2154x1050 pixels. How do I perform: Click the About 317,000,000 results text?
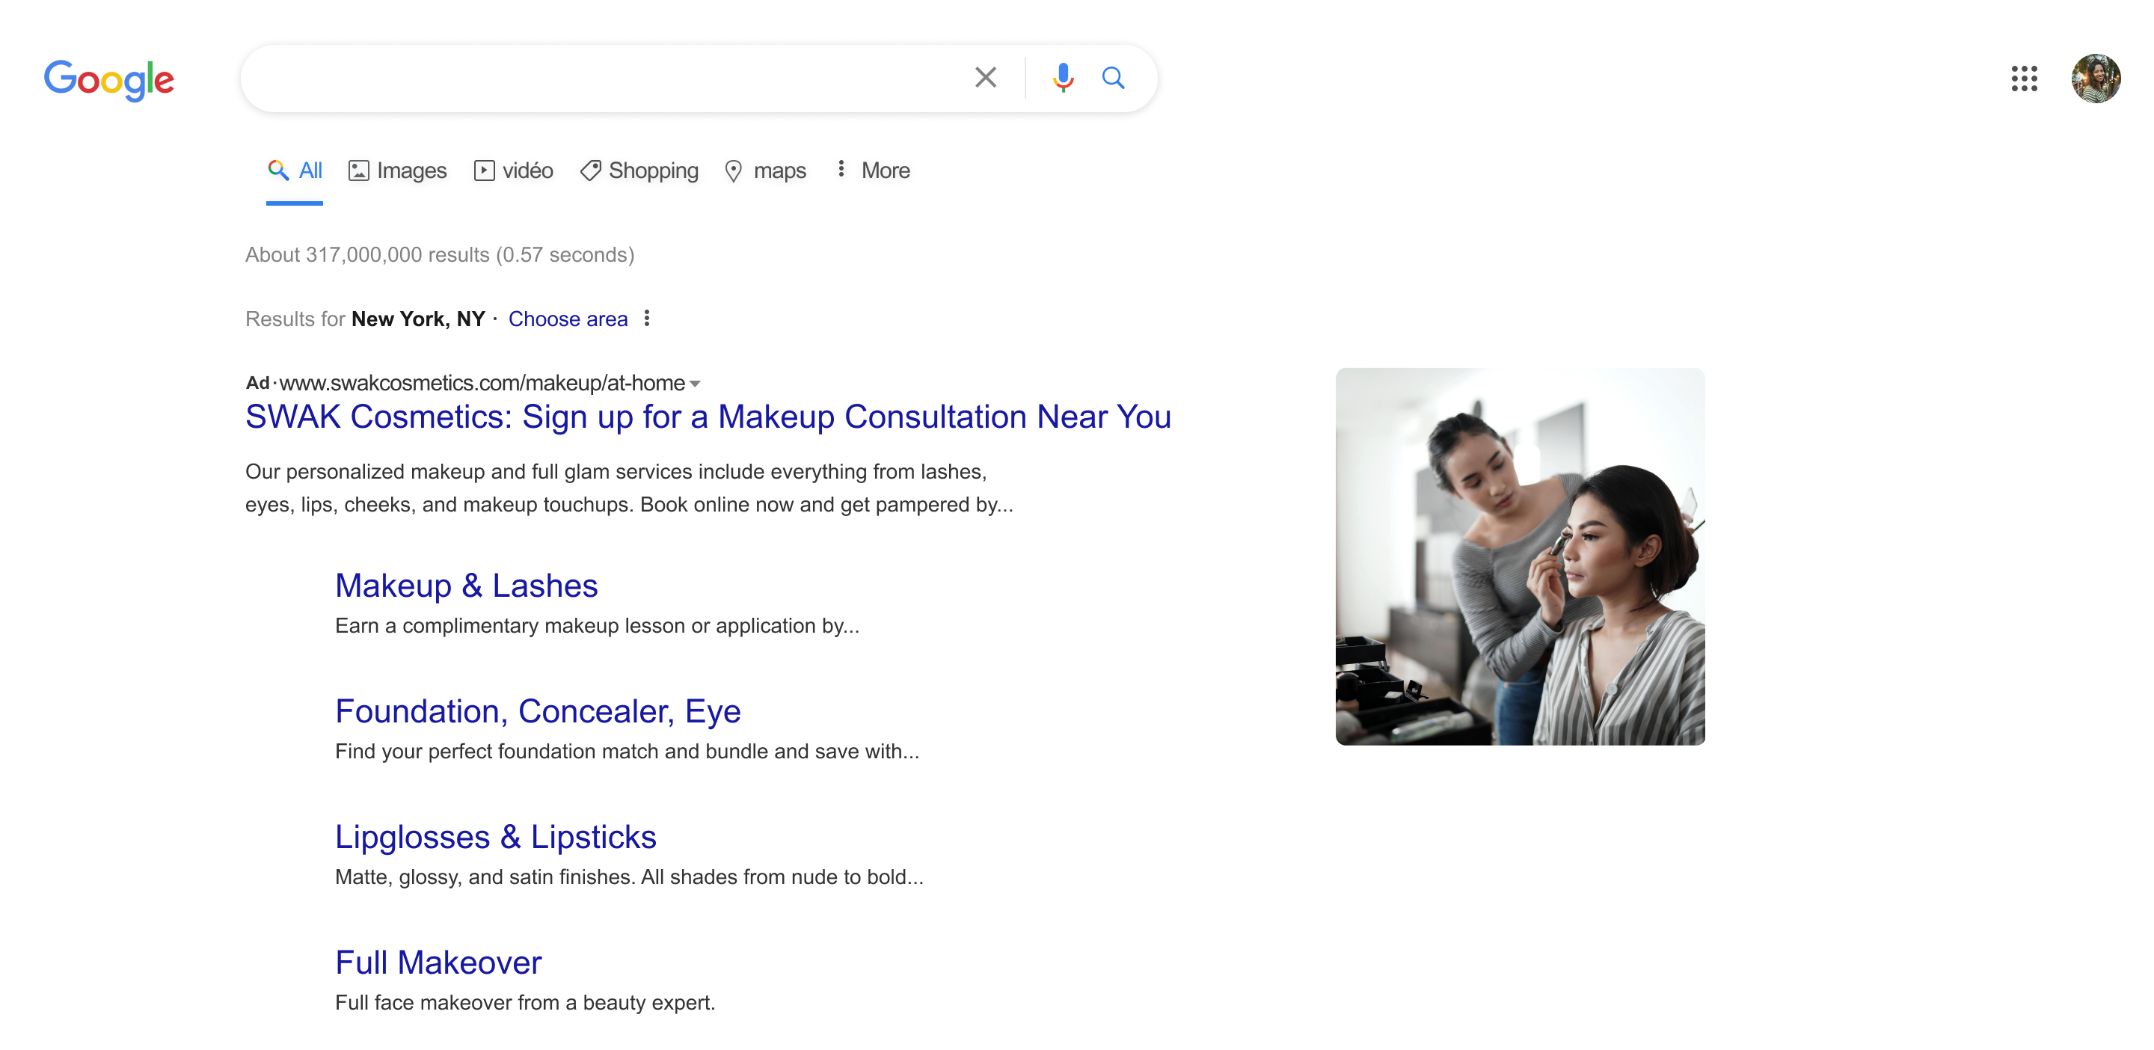click(x=440, y=255)
